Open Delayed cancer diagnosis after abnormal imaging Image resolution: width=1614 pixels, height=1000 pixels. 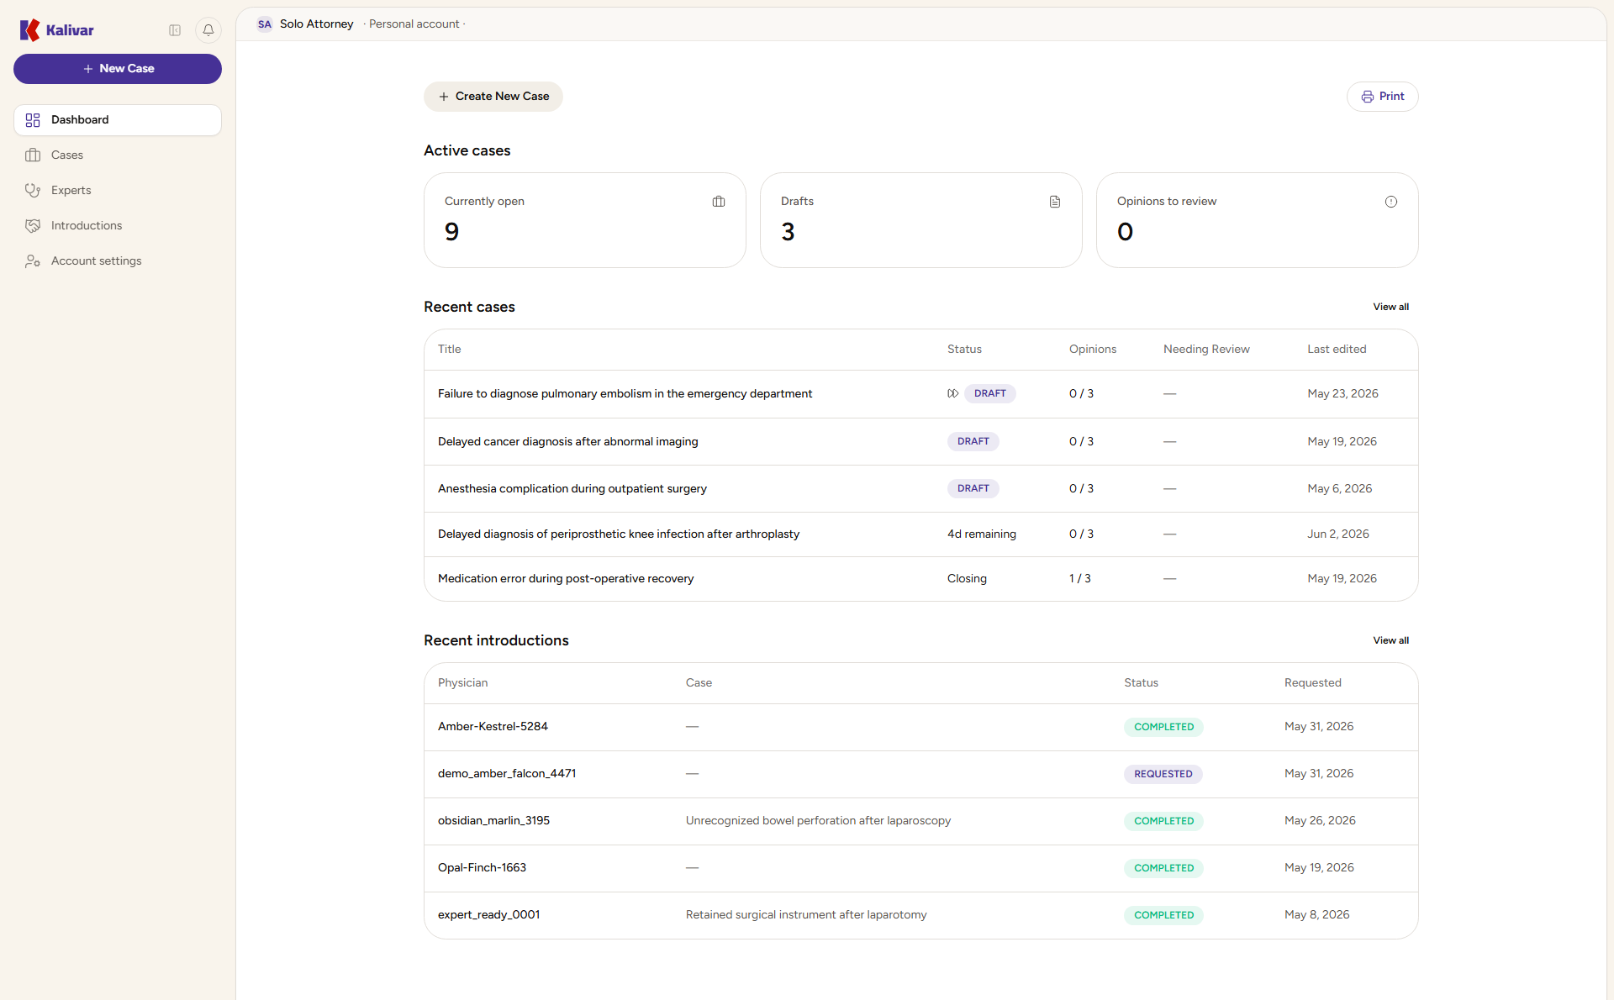(x=921, y=442)
